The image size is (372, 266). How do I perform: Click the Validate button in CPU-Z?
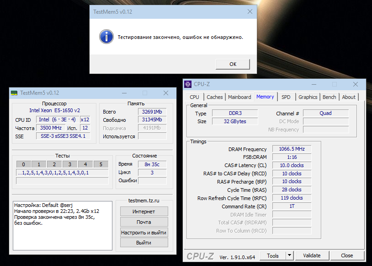click(312, 256)
